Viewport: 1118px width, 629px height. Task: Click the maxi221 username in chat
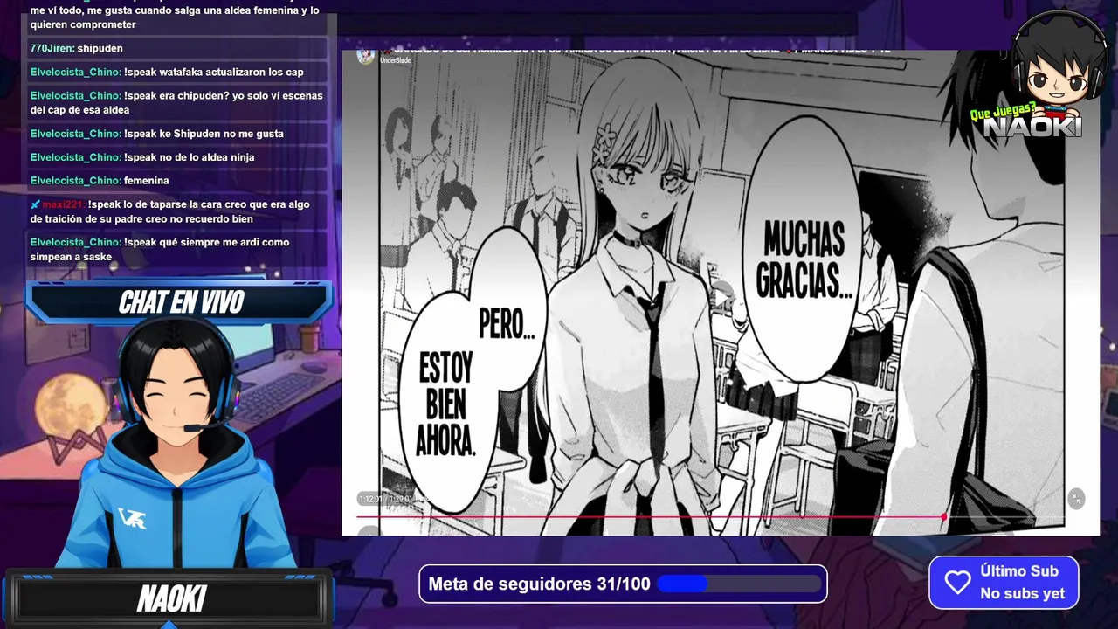63,204
